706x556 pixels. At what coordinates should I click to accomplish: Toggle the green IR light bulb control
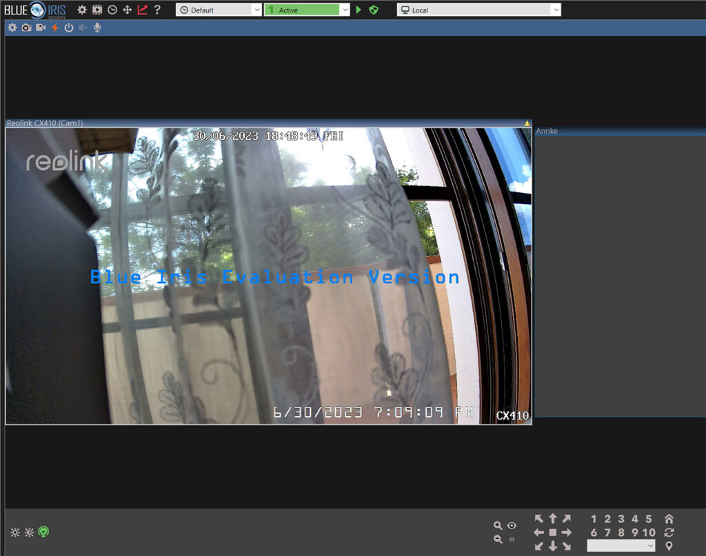(43, 532)
